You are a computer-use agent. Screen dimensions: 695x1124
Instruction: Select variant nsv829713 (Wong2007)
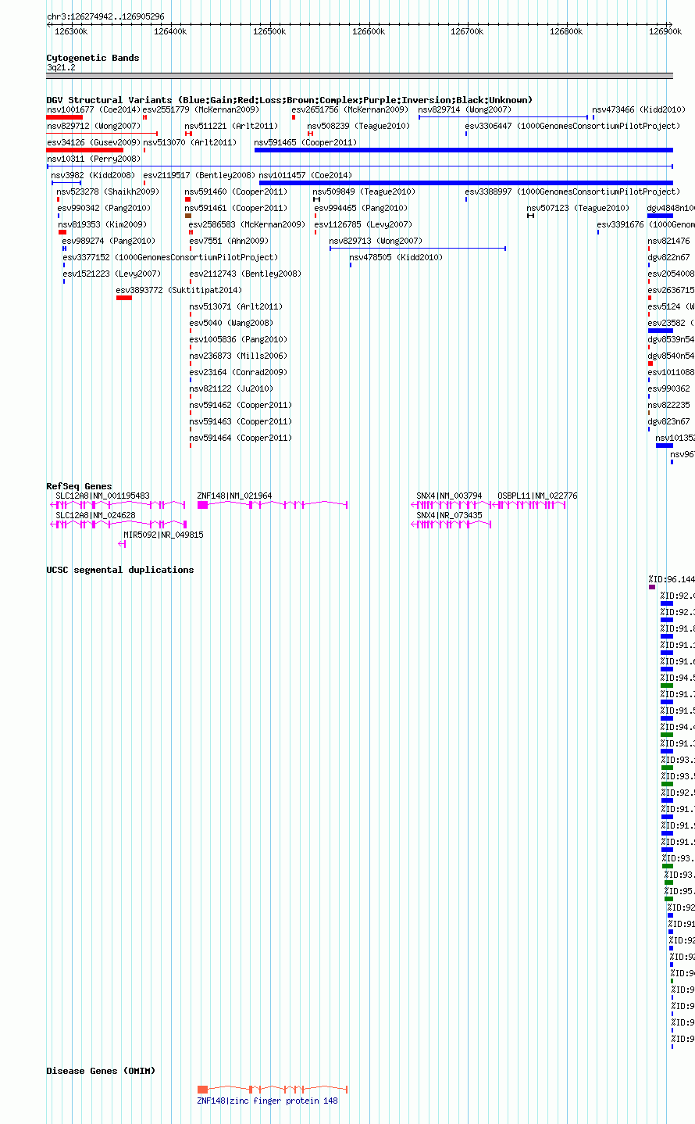click(x=375, y=241)
